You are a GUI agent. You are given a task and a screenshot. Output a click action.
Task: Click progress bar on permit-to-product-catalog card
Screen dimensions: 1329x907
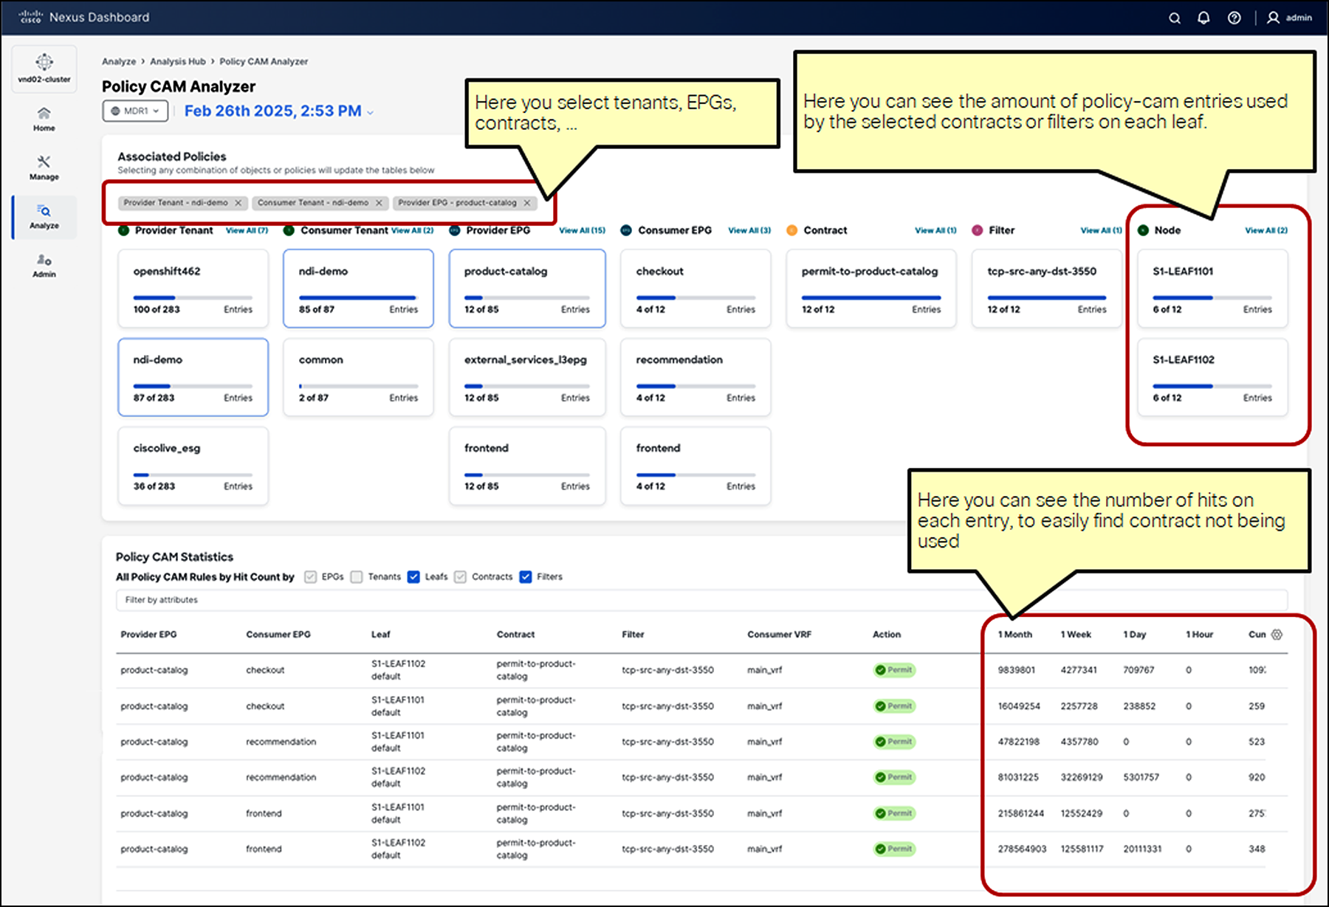(x=871, y=297)
